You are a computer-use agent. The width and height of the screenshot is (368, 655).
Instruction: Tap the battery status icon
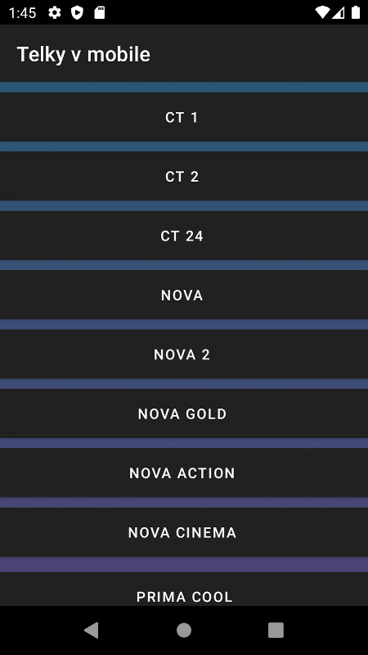pos(356,12)
